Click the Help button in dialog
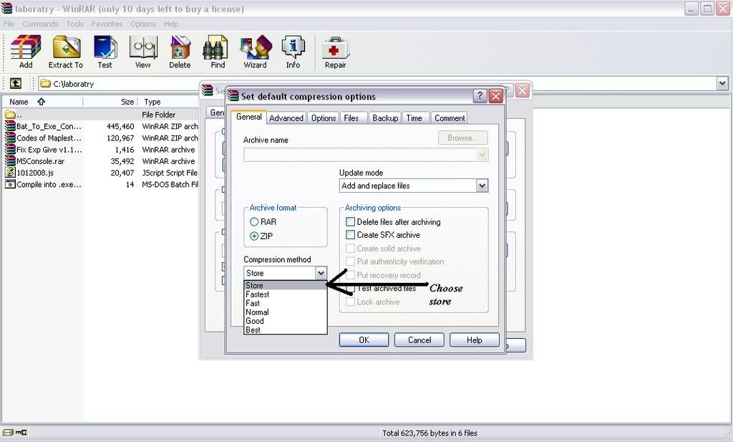The image size is (733, 442). click(x=474, y=340)
